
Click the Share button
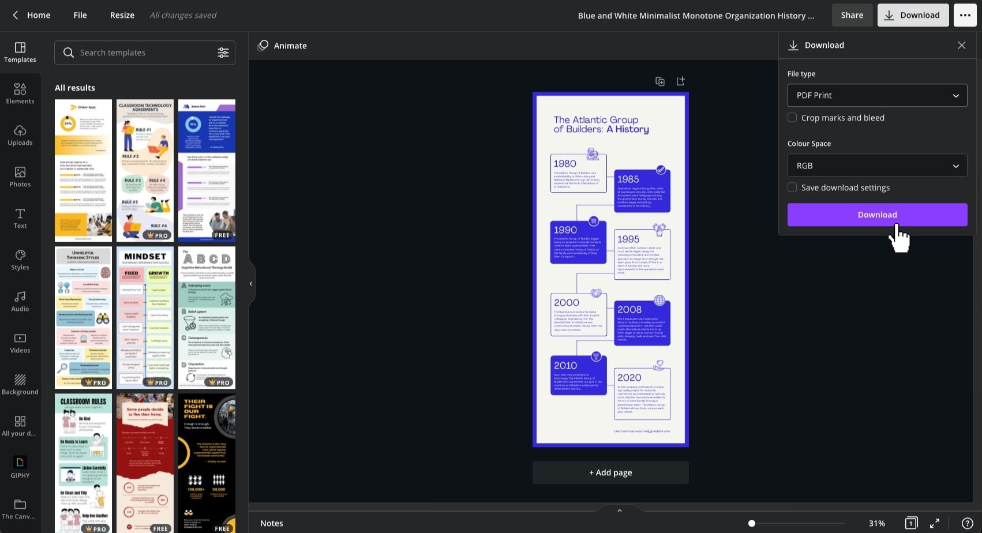coord(852,15)
